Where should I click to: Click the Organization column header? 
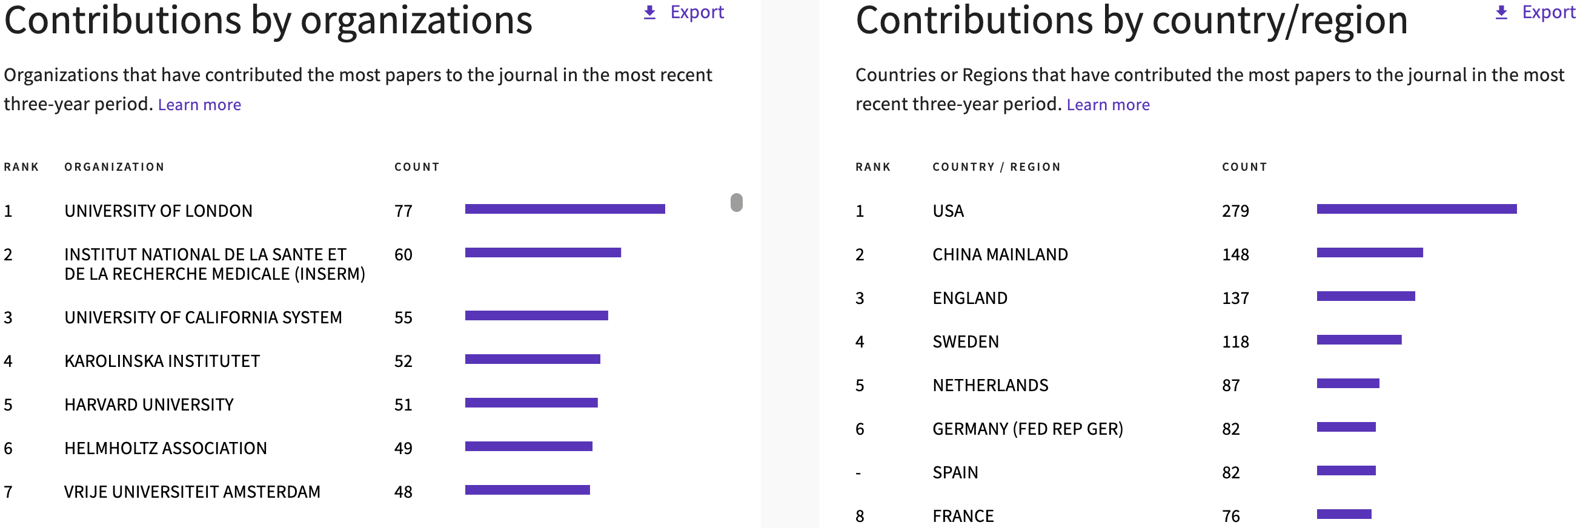[115, 167]
